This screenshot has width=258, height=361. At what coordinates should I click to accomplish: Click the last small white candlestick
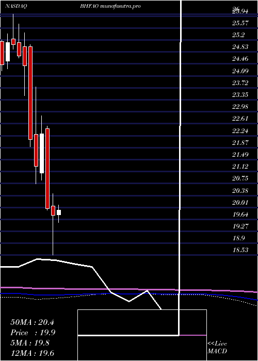59,212
